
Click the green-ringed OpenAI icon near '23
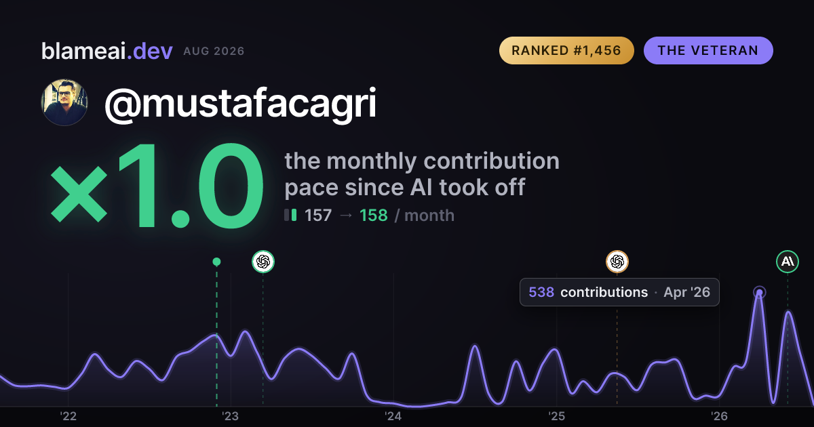263,261
